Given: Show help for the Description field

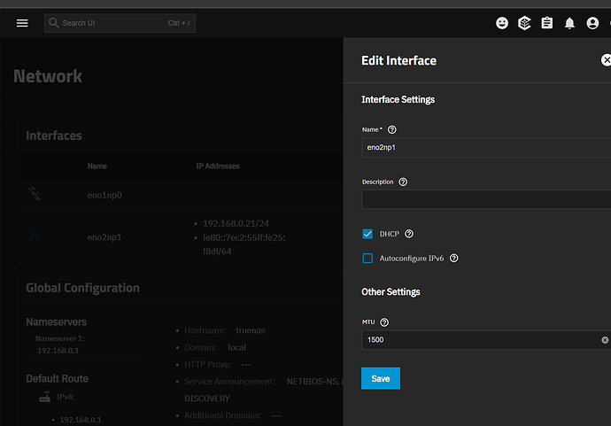Looking at the screenshot, I should (x=403, y=182).
